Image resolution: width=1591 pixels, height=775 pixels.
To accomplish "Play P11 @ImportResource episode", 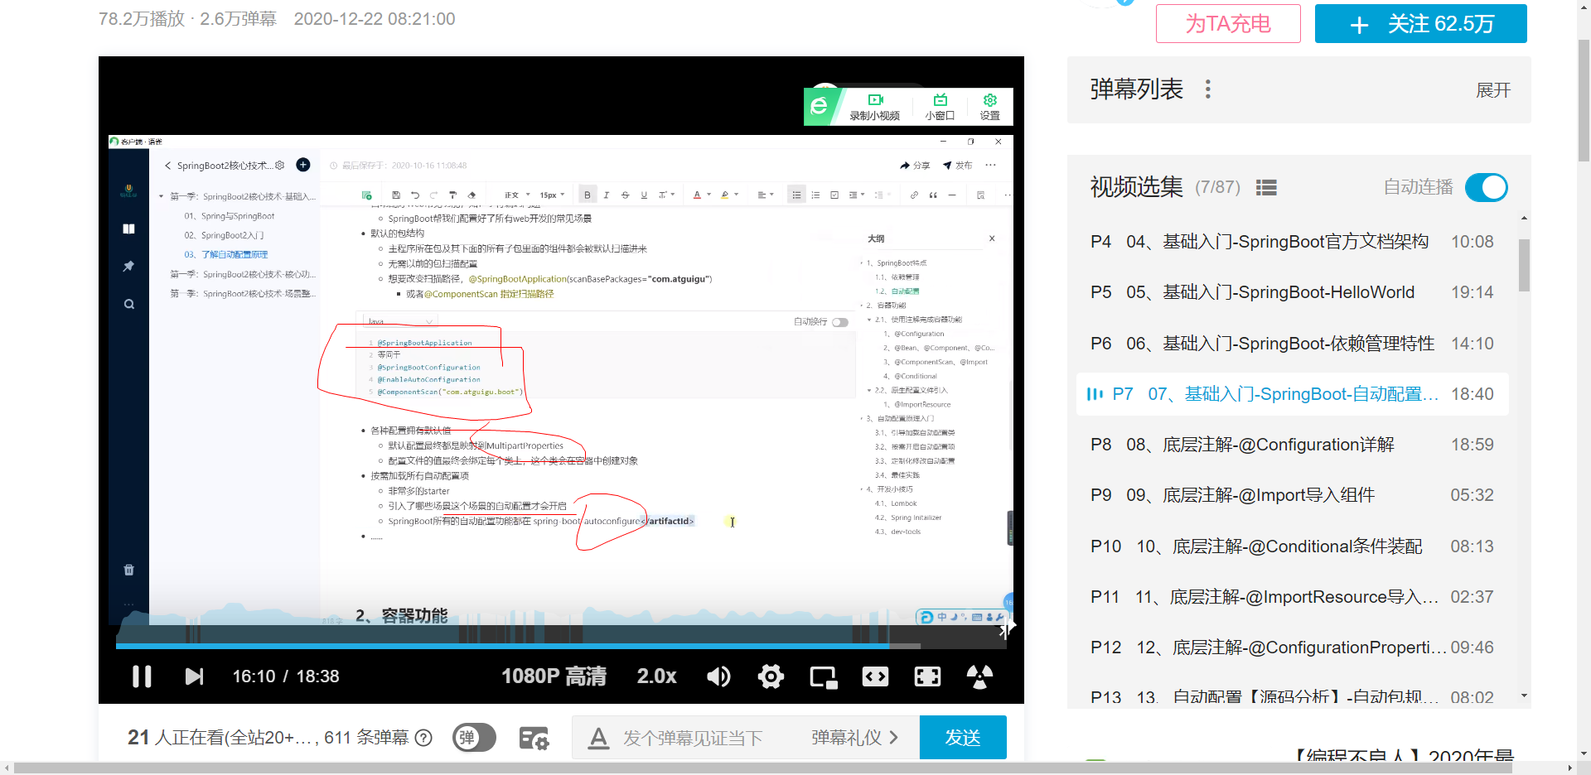I will coord(1292,597).
